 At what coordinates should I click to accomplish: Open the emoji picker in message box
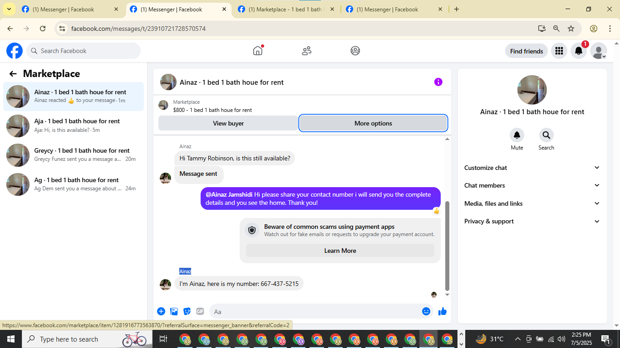point(426,311)
